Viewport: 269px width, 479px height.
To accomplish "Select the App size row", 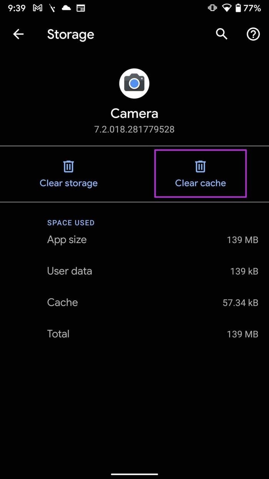I will pos(152,240).
